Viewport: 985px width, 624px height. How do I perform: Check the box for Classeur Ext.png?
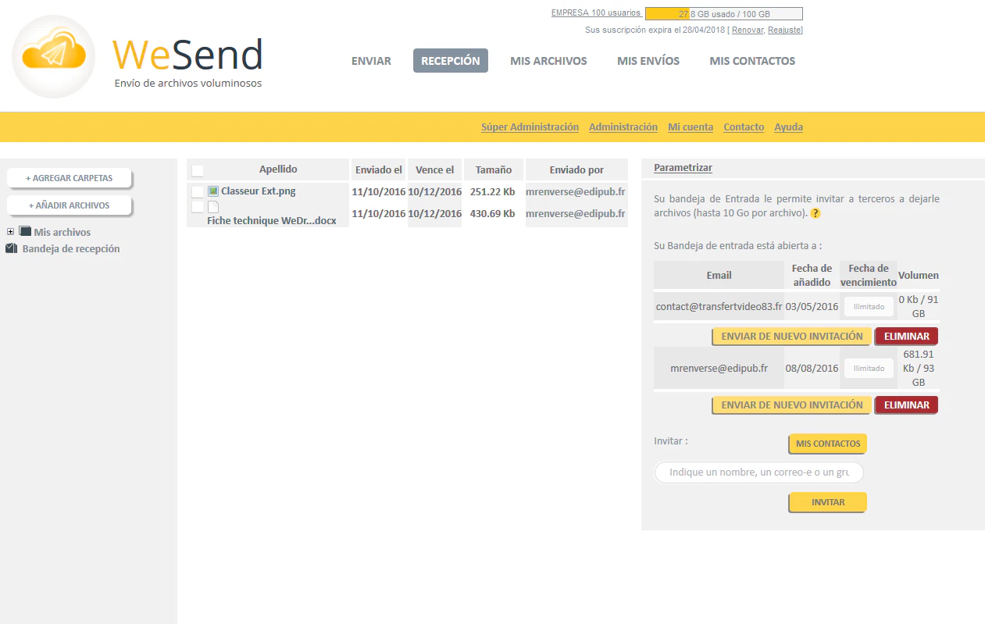tap(198, 191)
